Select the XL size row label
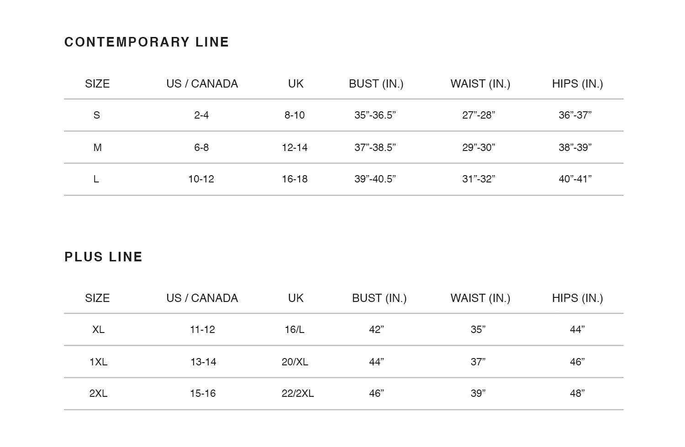The width and height of the screenshot is (685, 447). coord(98,329)
